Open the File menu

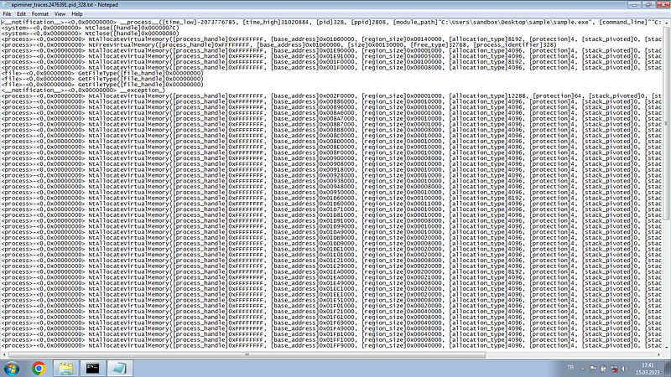(7, 13)
